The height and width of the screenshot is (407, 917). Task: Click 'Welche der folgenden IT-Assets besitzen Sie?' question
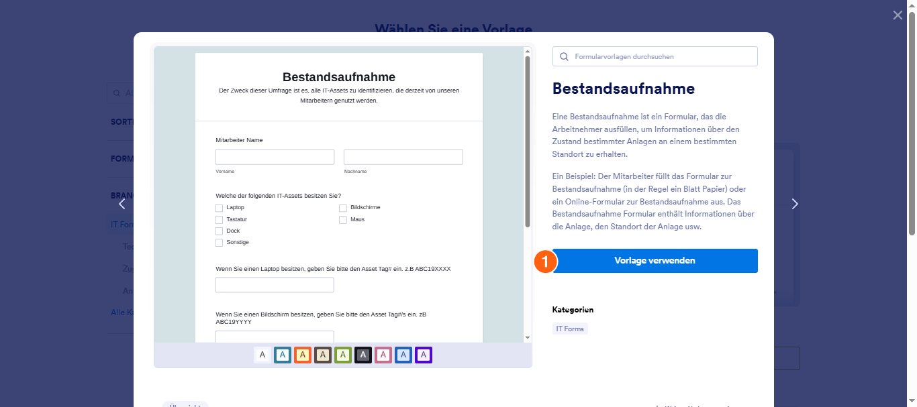click(x=279, y=196)
